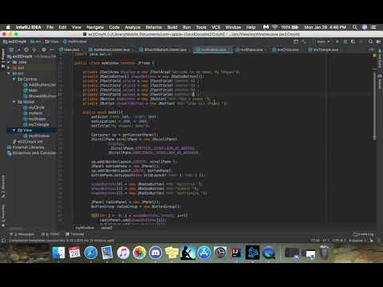Viewport: 383px width, 287px height.
Task: Click the myWindow breadcrumb in navigation bar
Action: 75,41
